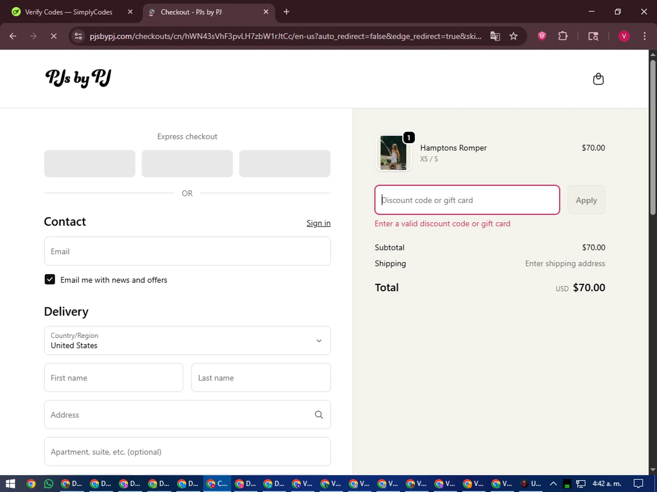
Task: Open WhatsApp from the taskbar
Action: (49, 483)
